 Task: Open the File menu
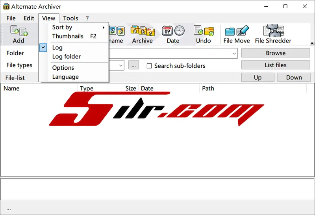pyautogui.click(x=11, y=18)
